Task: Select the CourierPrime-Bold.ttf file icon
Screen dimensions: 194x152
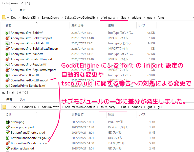Action: pyautogui.click(x=7, y=75)
